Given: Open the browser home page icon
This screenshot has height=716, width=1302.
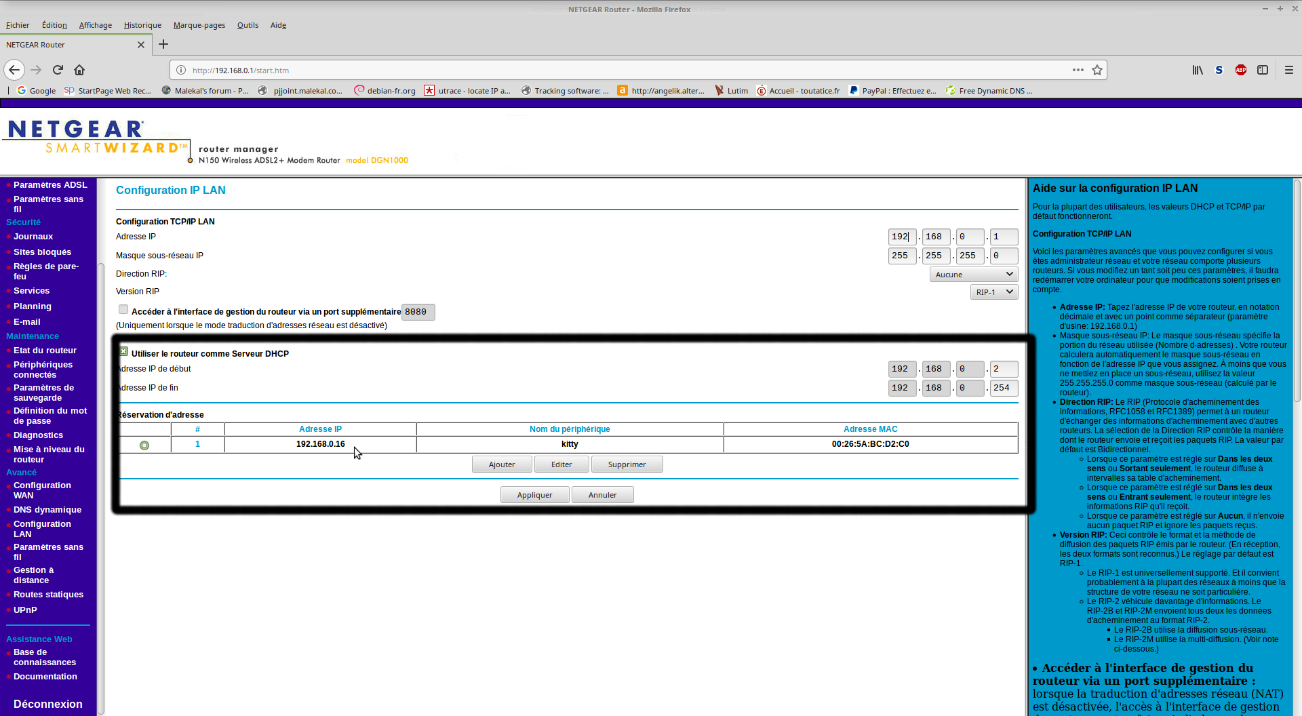Looking at the screenshot, I should coord(79,70).
